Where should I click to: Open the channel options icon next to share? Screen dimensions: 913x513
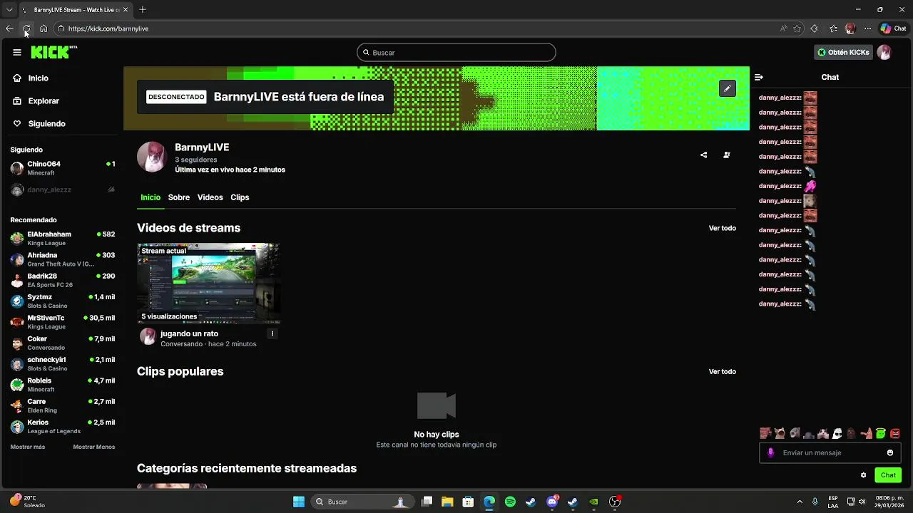tap(726, 155)
